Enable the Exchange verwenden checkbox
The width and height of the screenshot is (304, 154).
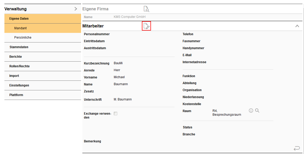pos(116,113)
